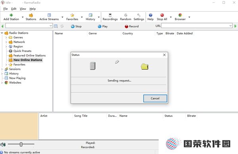Open History from the toolbar
Viewport: 238px width, 154px height.
tap(90, 17)
